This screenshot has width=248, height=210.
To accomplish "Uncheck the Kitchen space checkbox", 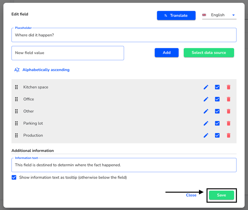I will (x=217, y=87).
